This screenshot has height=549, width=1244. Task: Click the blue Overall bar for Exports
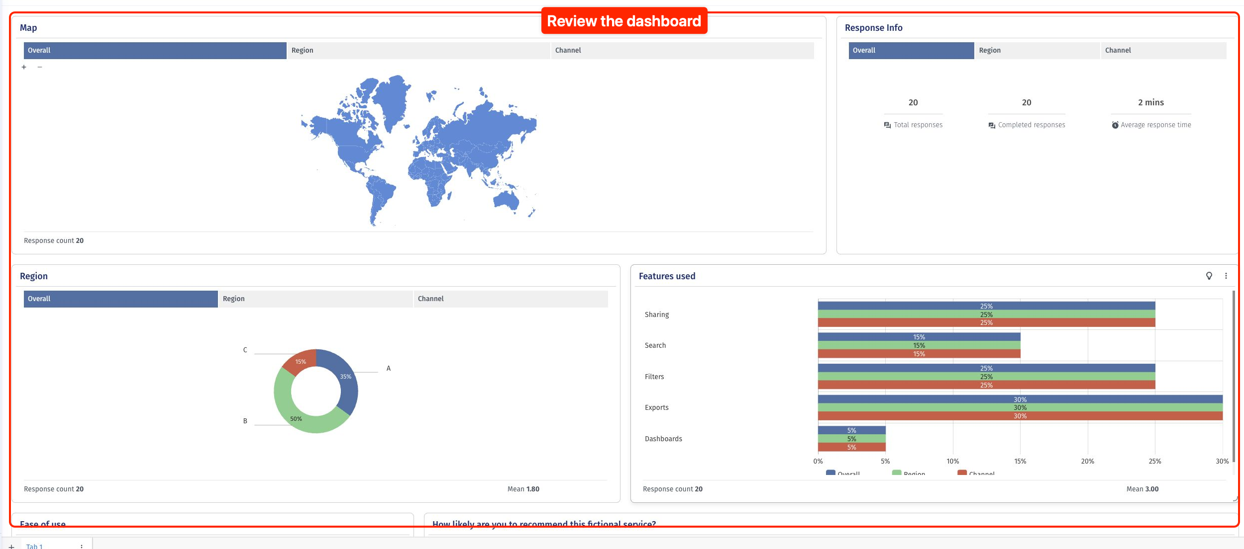point(1020,399)
